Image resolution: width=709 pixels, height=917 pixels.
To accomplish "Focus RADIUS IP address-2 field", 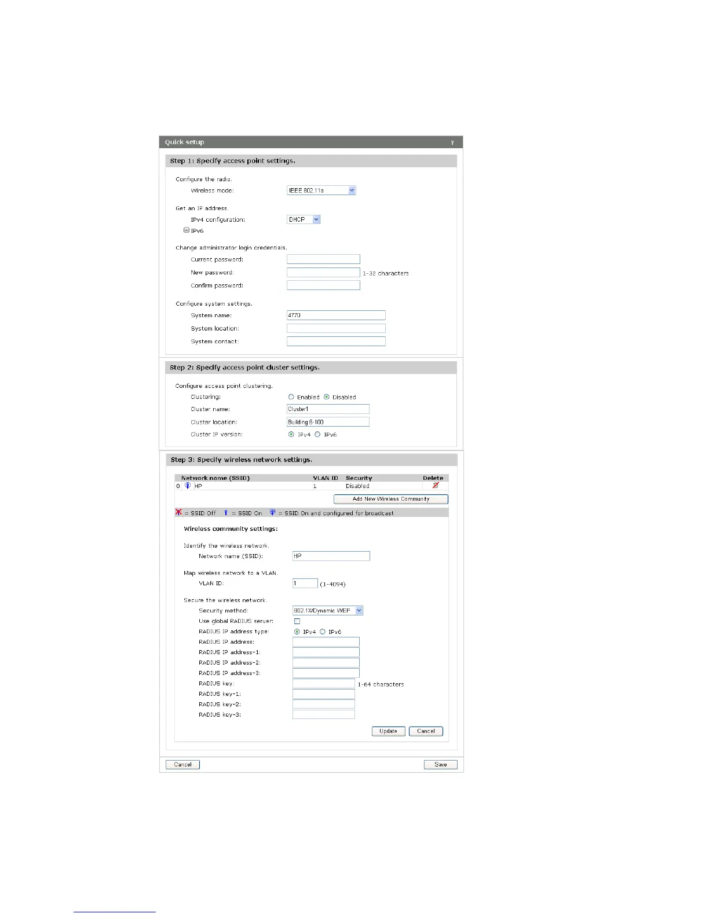I will (x=326, y=663).
